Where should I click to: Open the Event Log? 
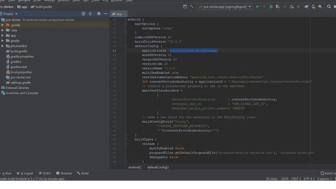[x=328, y=173]
